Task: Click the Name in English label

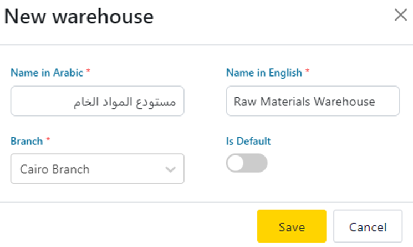Action: [x=264, y=73]
